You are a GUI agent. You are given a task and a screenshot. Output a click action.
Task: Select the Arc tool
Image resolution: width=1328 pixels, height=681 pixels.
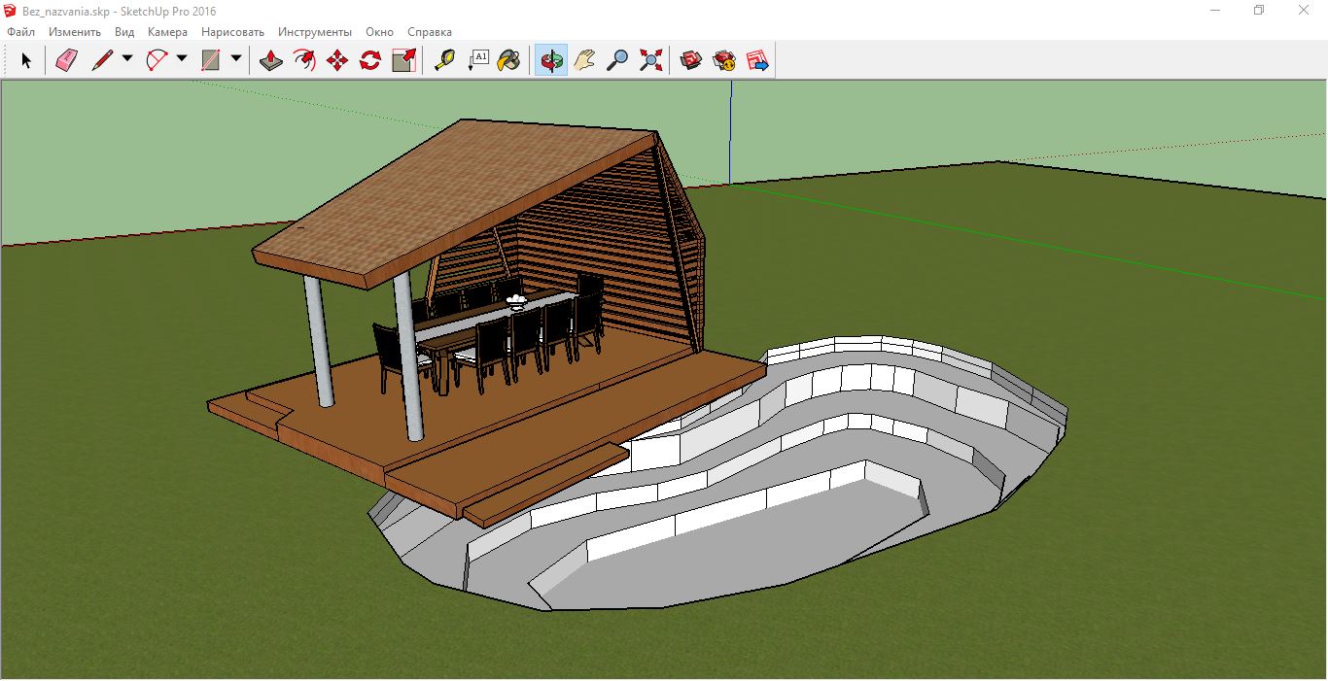(x=157, y=61)
